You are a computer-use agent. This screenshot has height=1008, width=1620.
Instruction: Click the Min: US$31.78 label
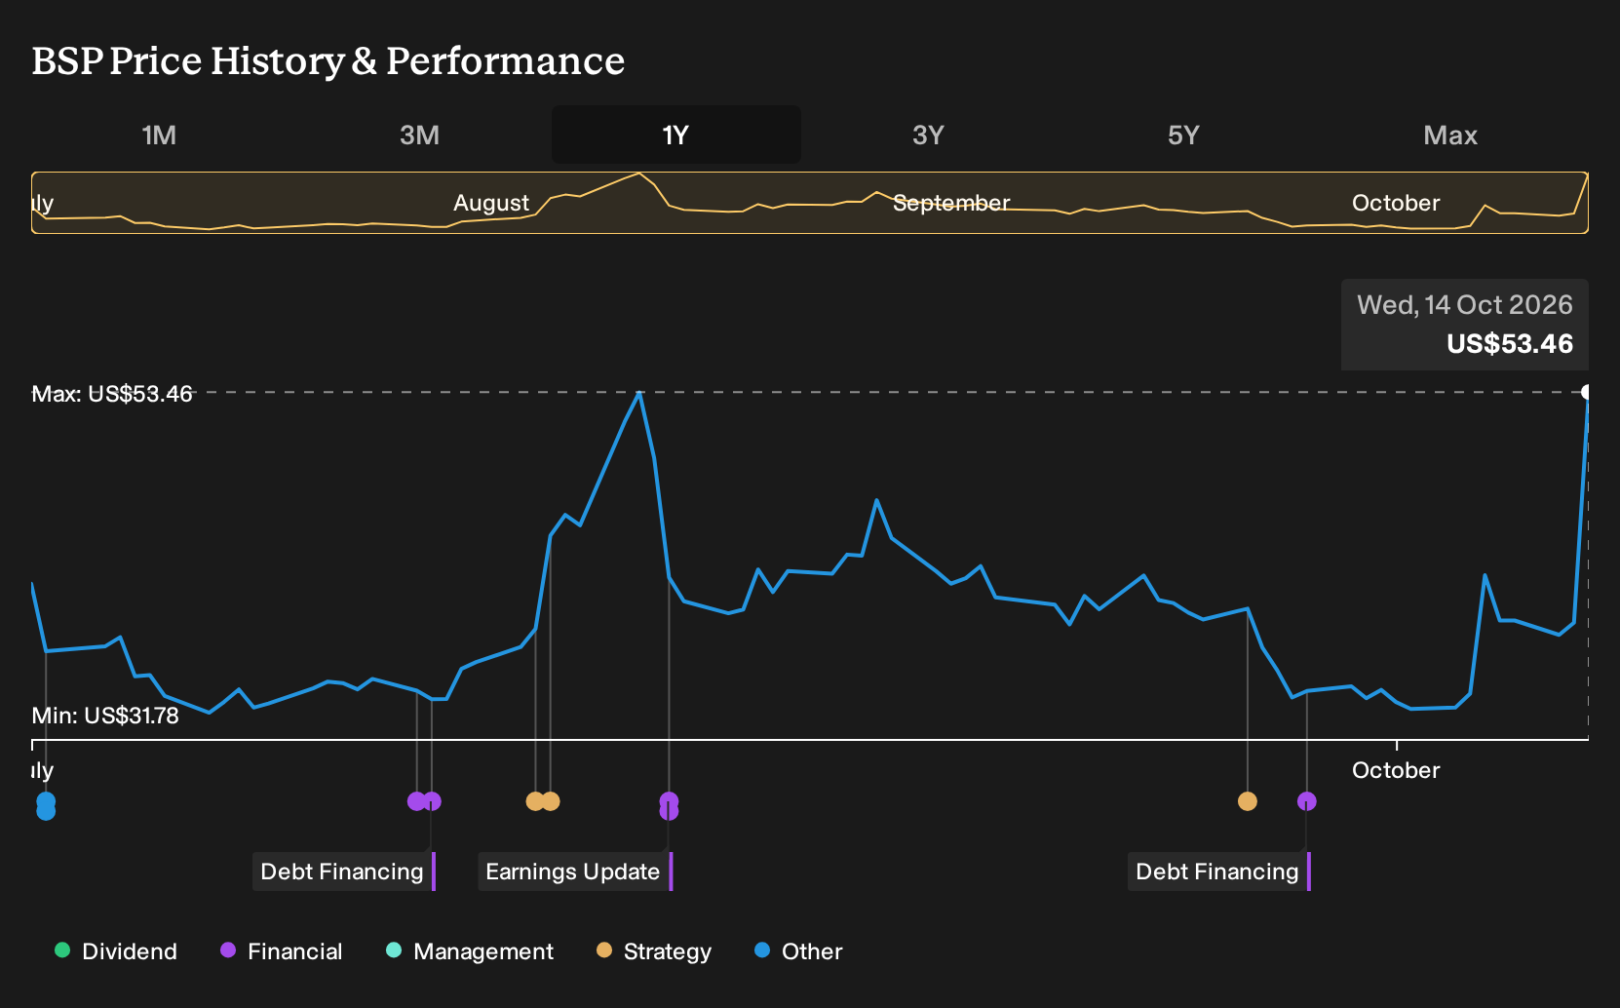[105, 716]
